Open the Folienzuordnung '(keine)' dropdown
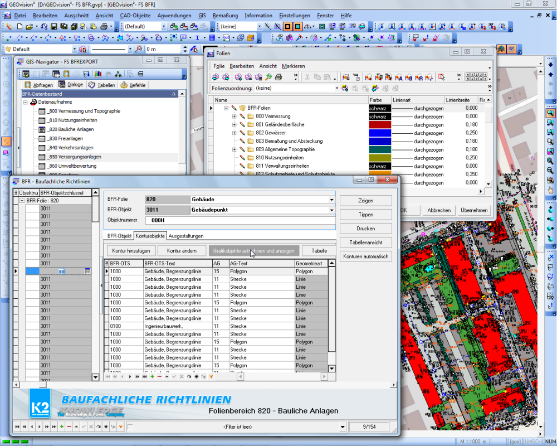This screenshot has width=557, height=446. coord(336,88)
